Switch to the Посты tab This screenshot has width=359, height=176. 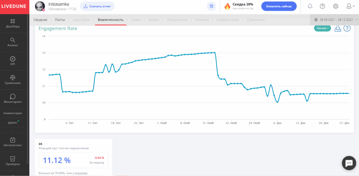coord(60,20)
